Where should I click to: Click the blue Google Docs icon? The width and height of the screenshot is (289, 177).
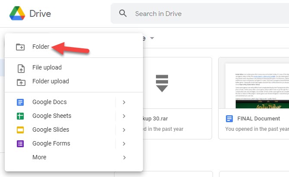click(x=20, y=102)
